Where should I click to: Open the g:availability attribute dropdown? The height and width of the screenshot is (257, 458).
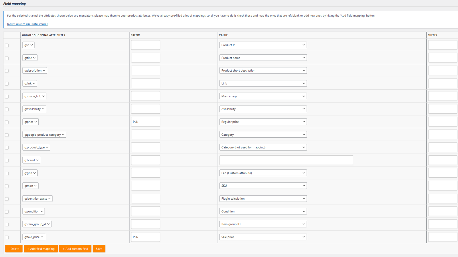(34, 109)
